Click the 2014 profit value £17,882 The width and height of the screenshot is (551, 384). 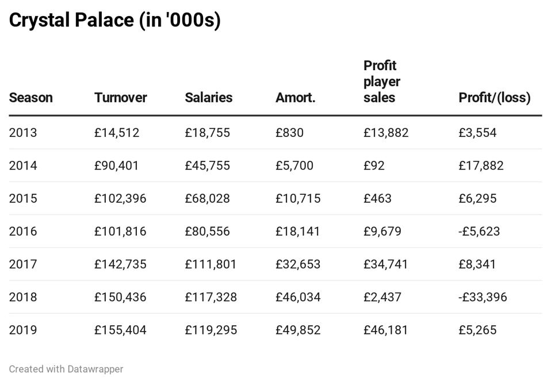tap(481, 166)
